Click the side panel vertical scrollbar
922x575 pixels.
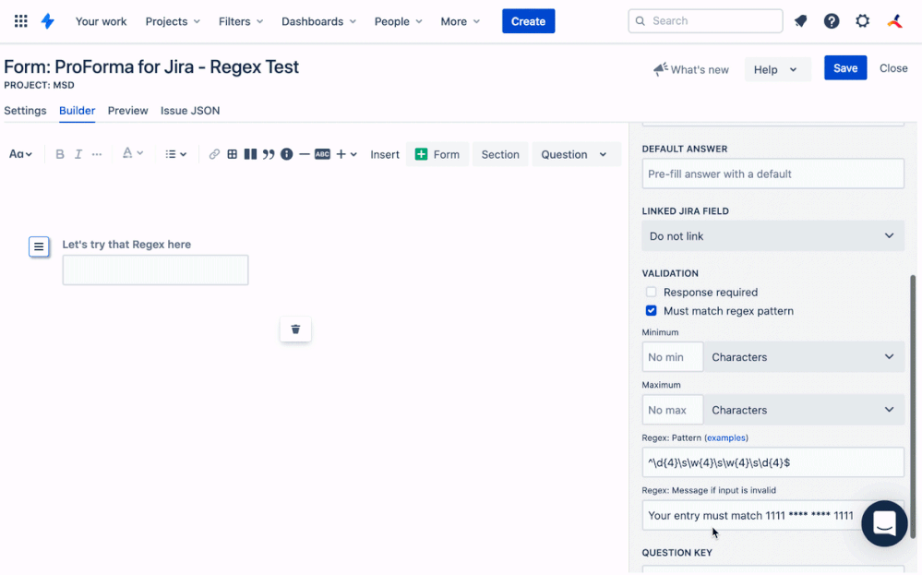(x=913, y=406)
